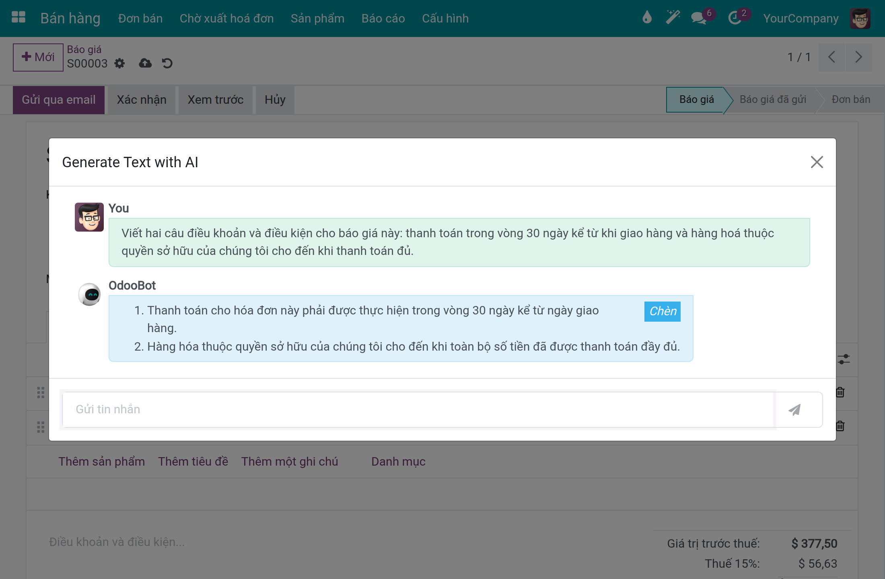Click the cloud upload save icon
The height and width of the screenshot is (579, 885).
[145, 63]
